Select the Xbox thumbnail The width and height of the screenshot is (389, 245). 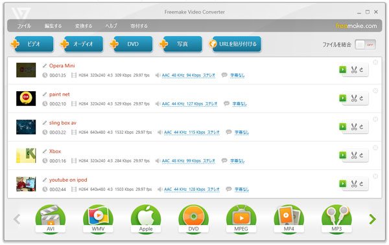click(26, 155)
